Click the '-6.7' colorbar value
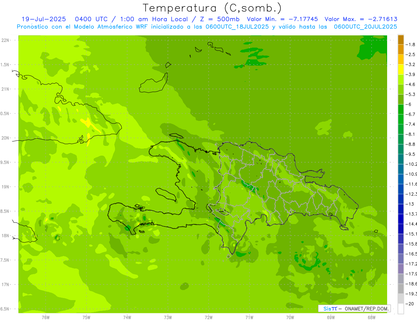The image size is (417, 322). 411,114
